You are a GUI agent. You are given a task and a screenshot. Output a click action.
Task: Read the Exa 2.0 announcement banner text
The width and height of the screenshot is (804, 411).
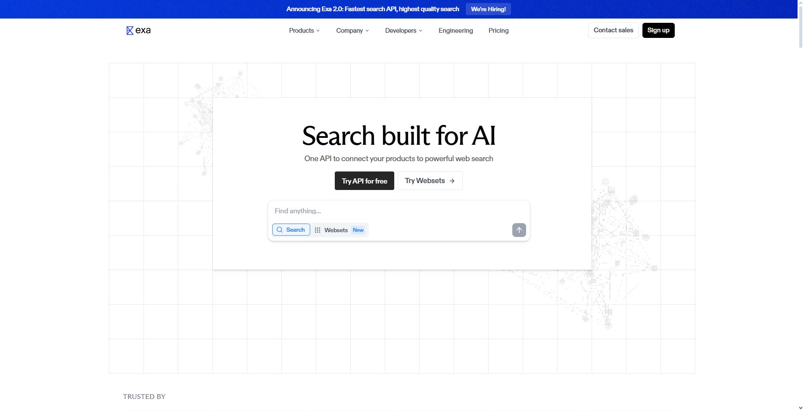373,9
